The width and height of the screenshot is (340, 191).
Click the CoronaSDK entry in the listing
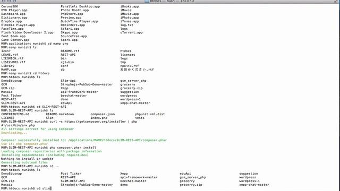point(10,6)
